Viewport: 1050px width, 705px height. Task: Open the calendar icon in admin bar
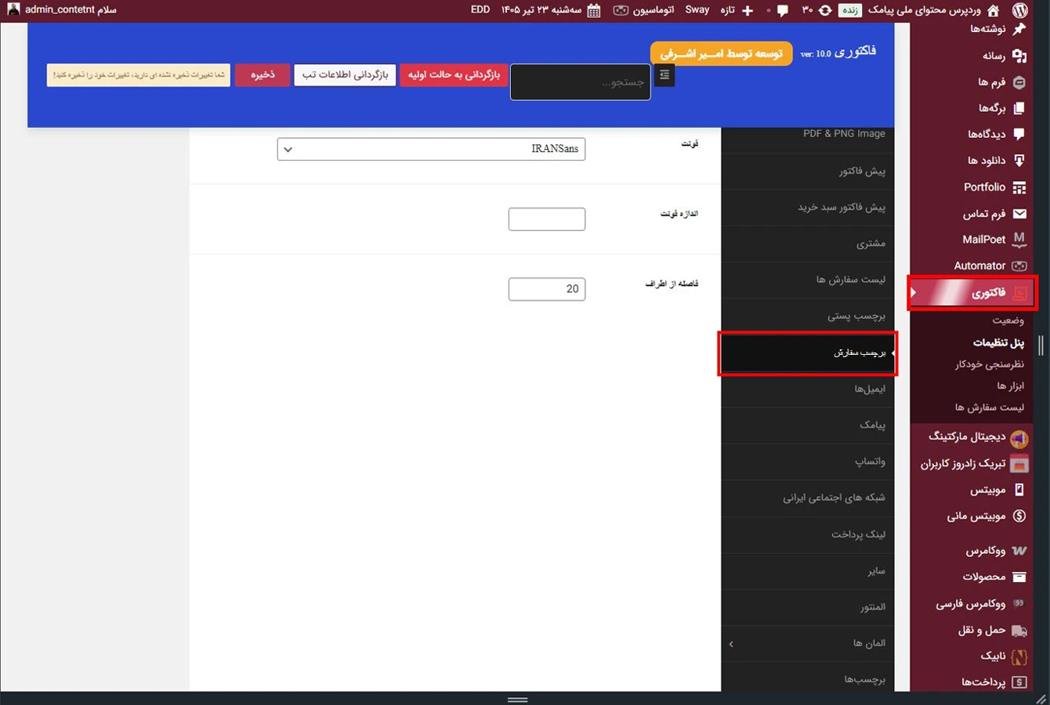[x=594, y=10]
